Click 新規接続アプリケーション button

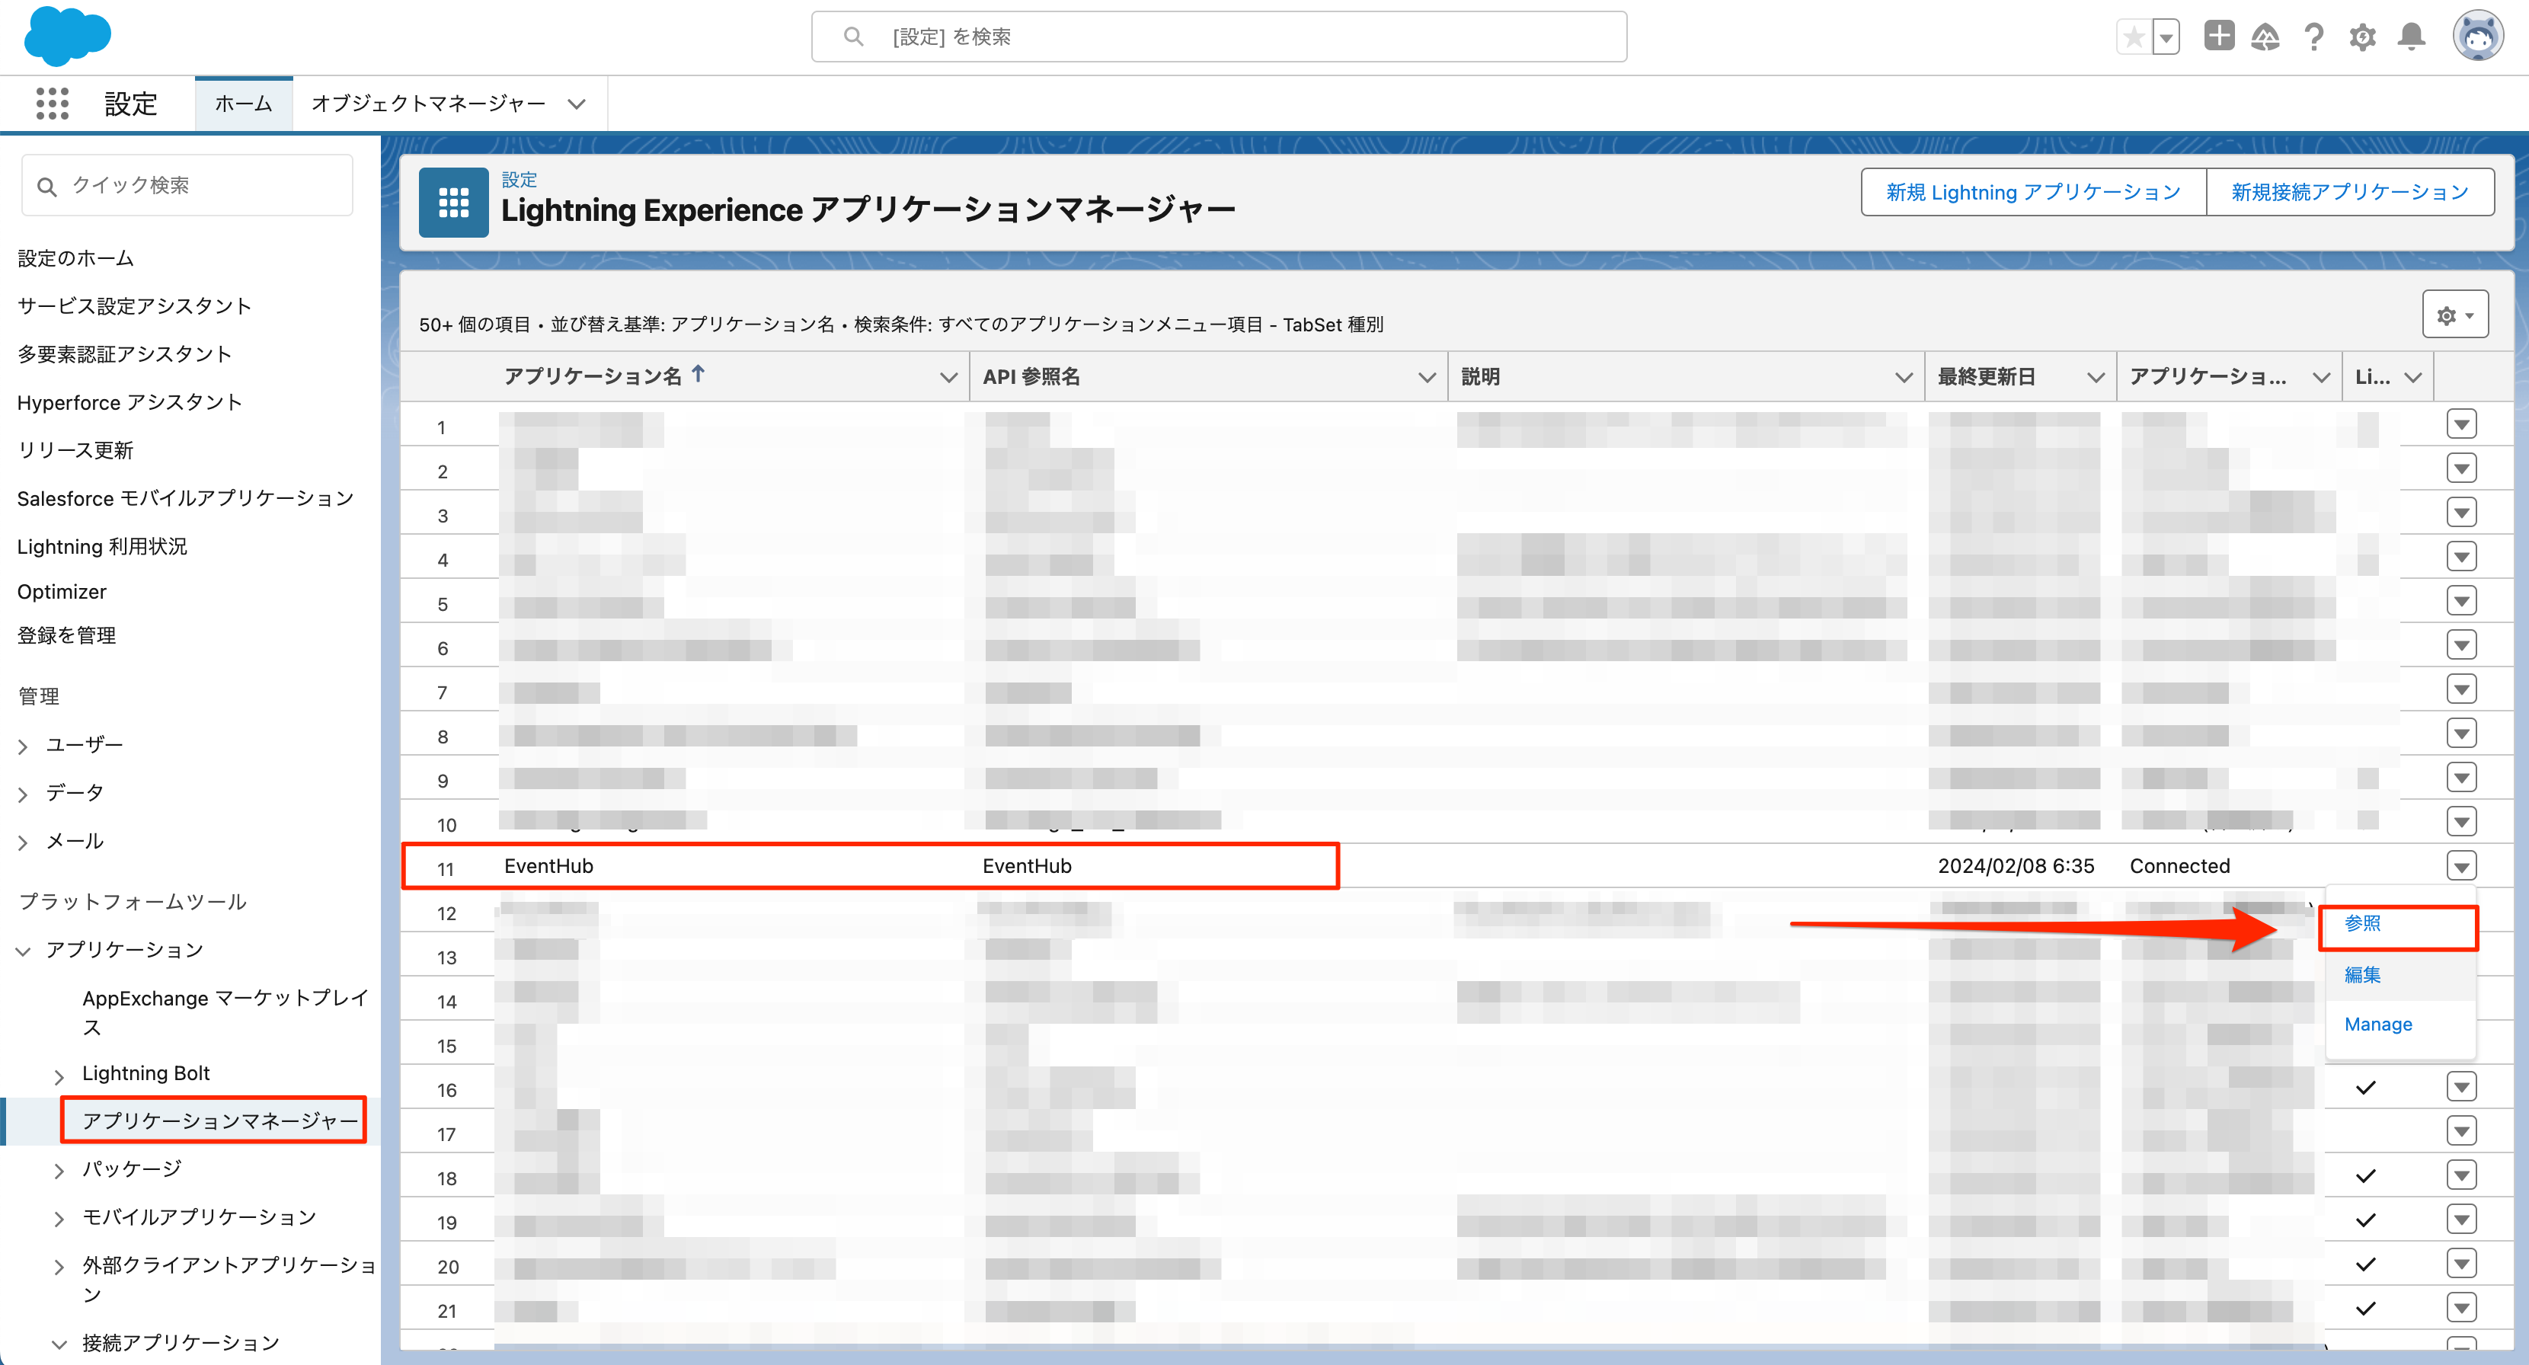[2348, 191]
